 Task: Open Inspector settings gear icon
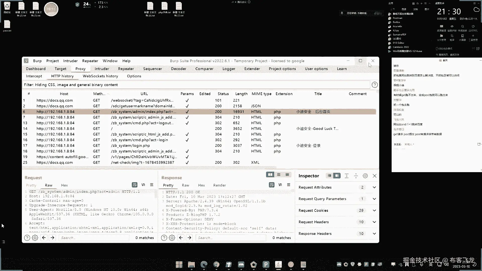[x=365, y=176]
